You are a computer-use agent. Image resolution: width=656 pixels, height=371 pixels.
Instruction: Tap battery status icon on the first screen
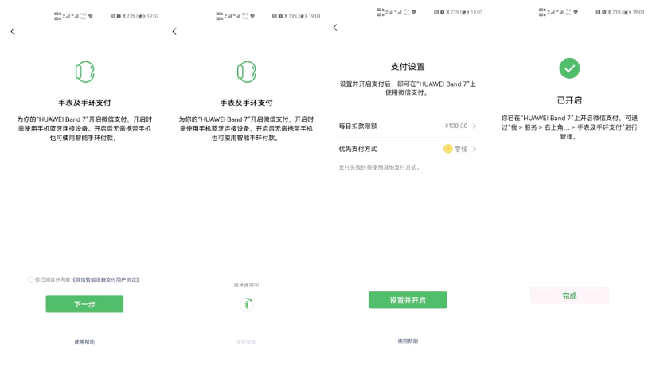tap(141, 16)
